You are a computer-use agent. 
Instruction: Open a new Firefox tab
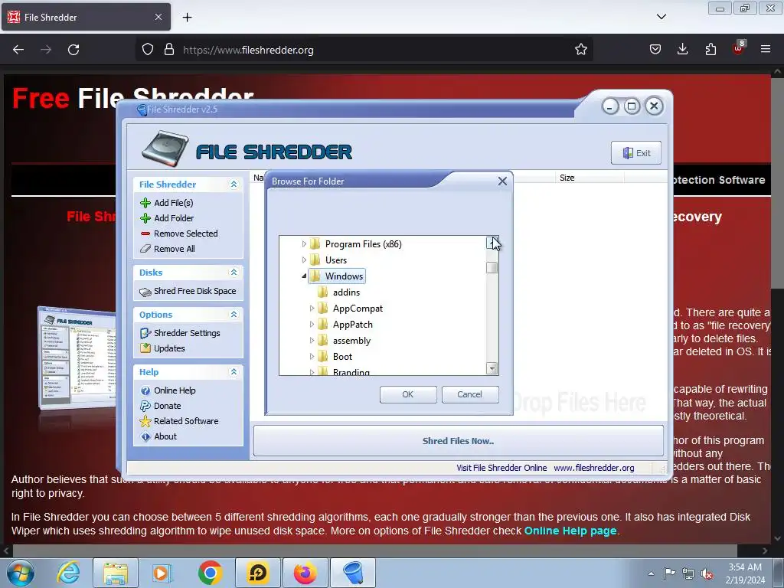[187, 18]
